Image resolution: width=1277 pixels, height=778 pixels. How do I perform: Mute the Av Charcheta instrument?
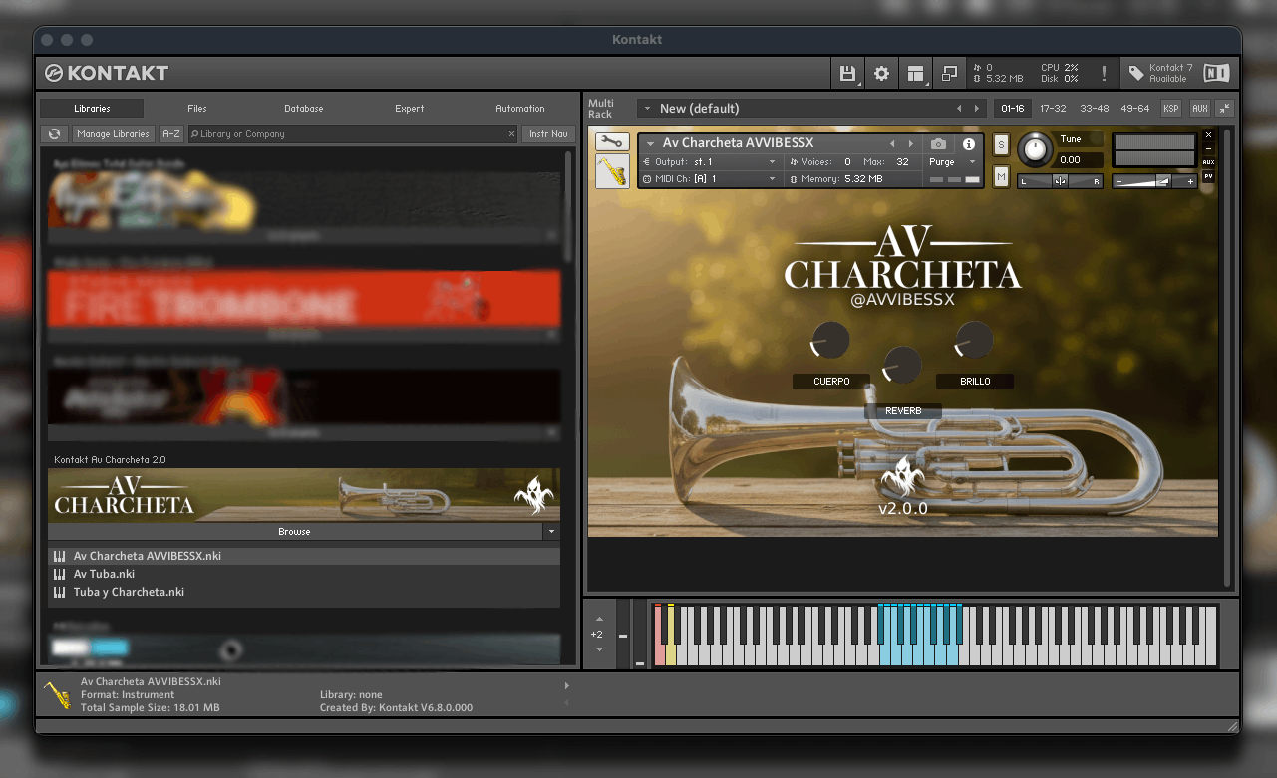[x=1001, y=177]
